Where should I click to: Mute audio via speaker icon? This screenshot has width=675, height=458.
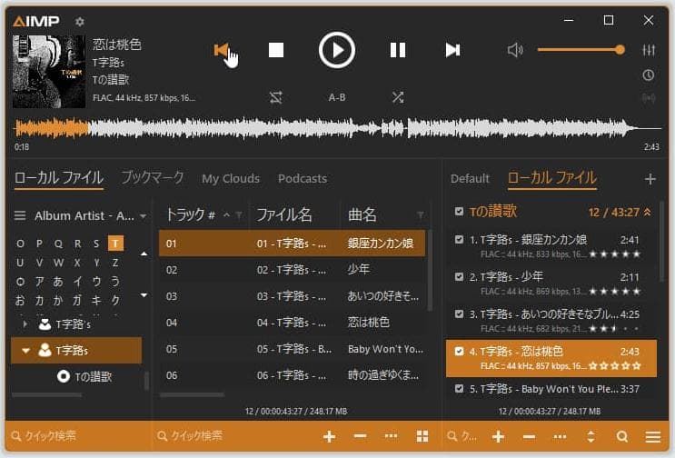(515, 50)
